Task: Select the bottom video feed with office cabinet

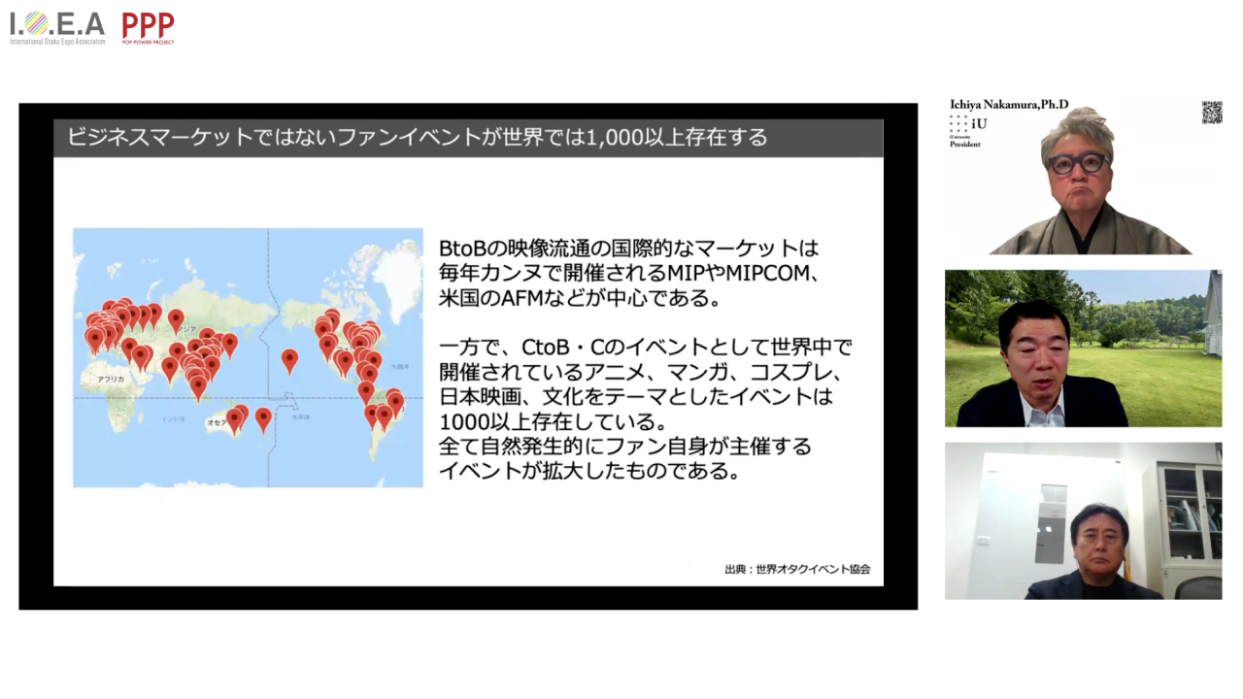Action: [x=1083, y=521]
